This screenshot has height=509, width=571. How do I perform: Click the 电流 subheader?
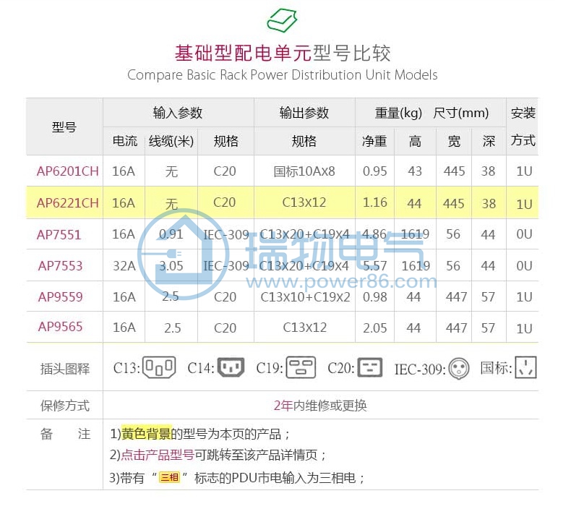point(125,141)
